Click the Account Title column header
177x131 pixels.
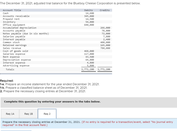pos(12,10)
